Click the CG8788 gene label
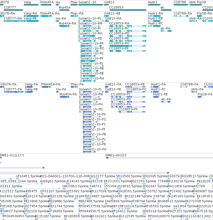The height and width of the screenshot is (220, 213). click(180, 2)
